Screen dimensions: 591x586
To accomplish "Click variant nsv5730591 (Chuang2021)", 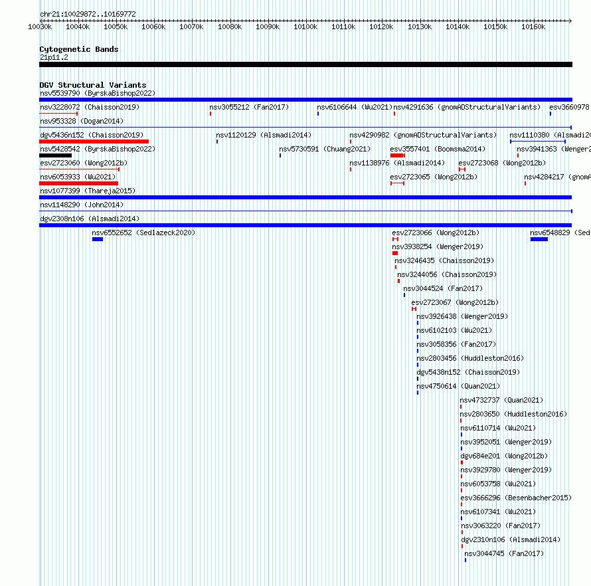I will coord(325,149).
